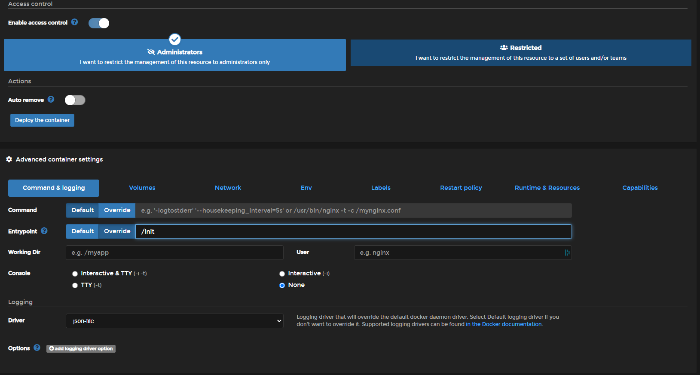The image size is (700, 375).
Task: Set Entrypoint to Default
Action: (x=83, y=232)
